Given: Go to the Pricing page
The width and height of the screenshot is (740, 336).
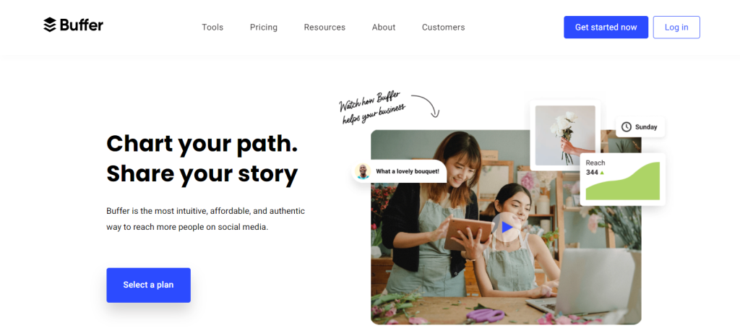Looking at the screenshot, I should click(x=263, y=27).
